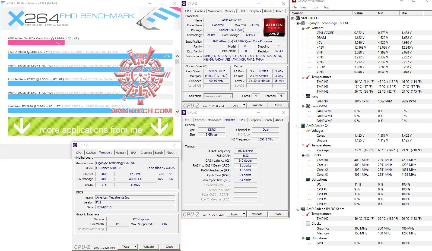Collapse the Temperatures group containing TMPIN2
Image resolution: width=432 pixels, height=251 pixels.
pyautogui.click(x=303, y=77)
